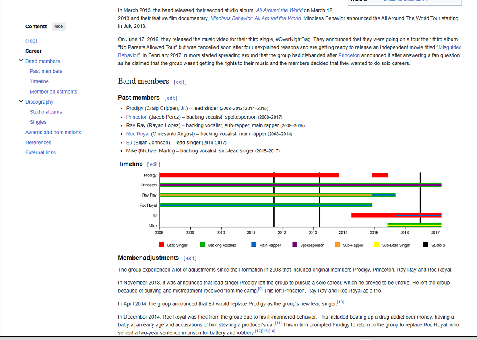Click the red Lead Singer legend swatch
The width and height of the screenshot is (477, 340).
click(162, 245)
